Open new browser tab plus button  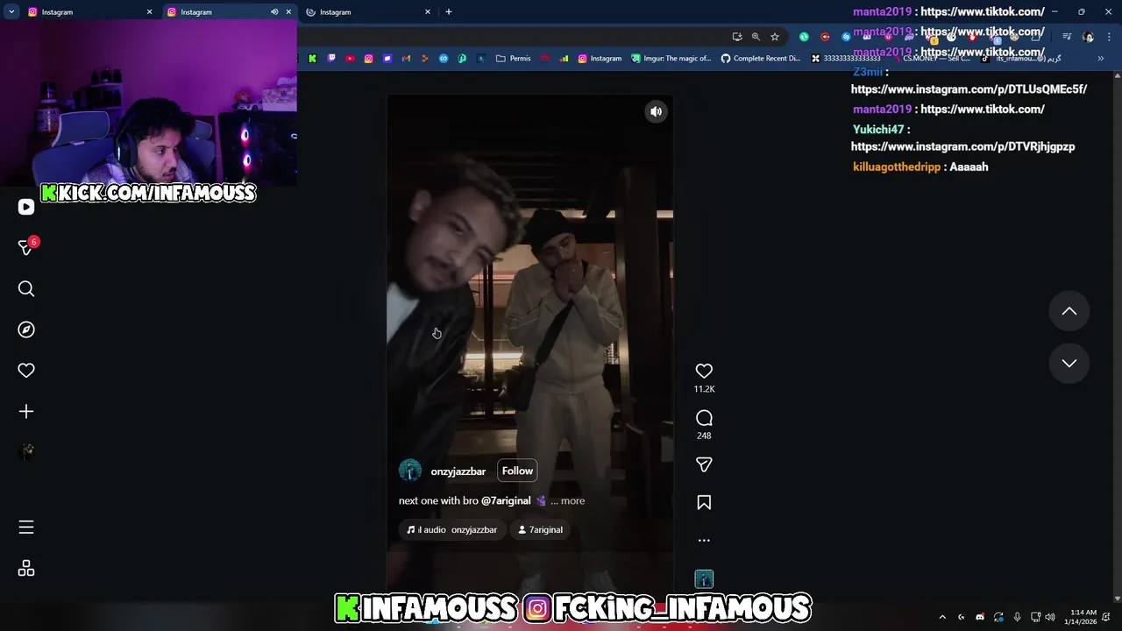tap(449, 12)
